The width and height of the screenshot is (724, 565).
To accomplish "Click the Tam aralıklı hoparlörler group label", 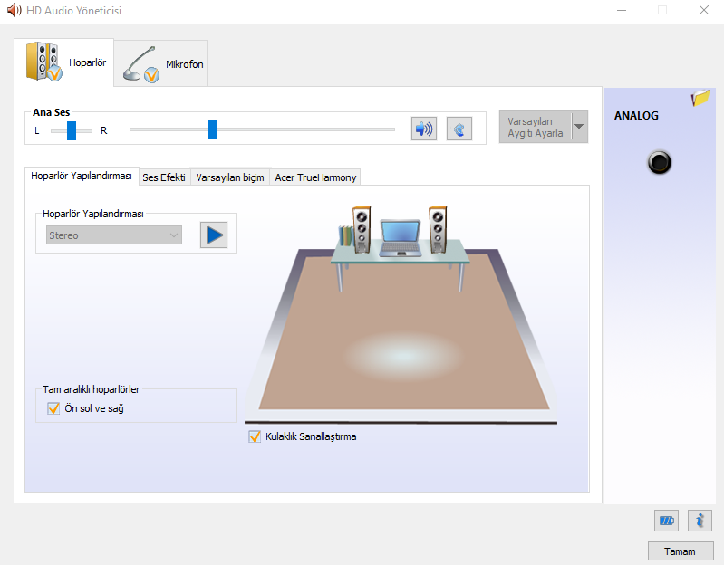I will tap(91, 389).
